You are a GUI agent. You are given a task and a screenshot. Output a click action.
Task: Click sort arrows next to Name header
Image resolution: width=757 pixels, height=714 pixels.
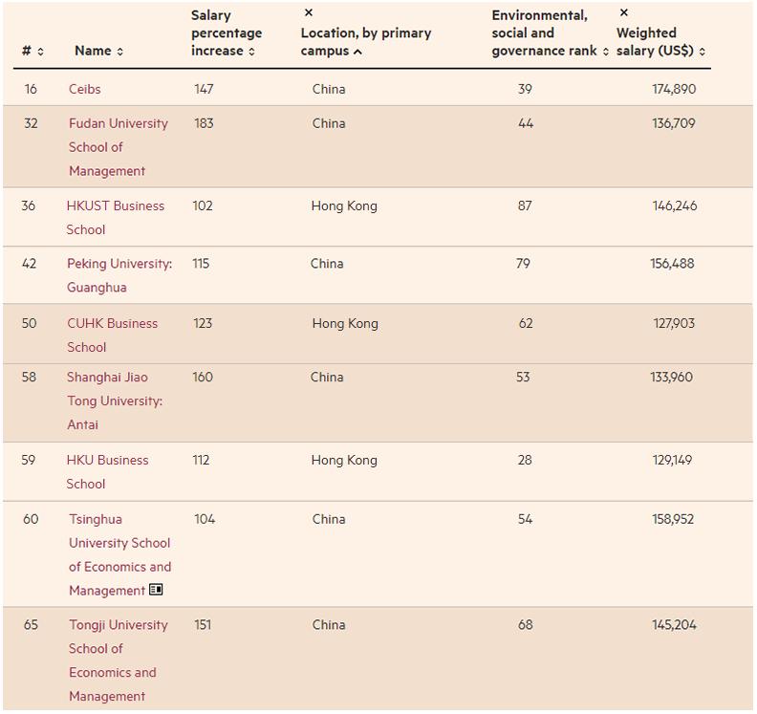pos(120,52)
